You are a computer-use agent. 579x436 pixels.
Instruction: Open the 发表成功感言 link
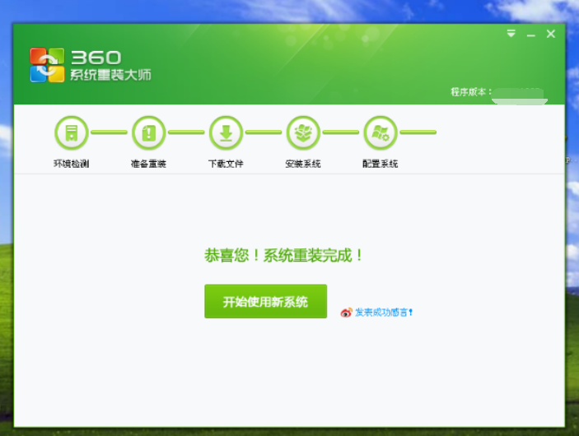pos(383,313)
